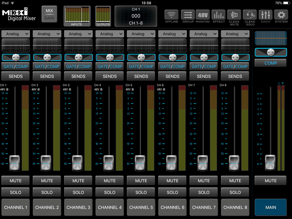Screen dimensions: 292x219
Task: Enable SOLO on channel 5
Action: pyautogui.click(x=141, y=192)
